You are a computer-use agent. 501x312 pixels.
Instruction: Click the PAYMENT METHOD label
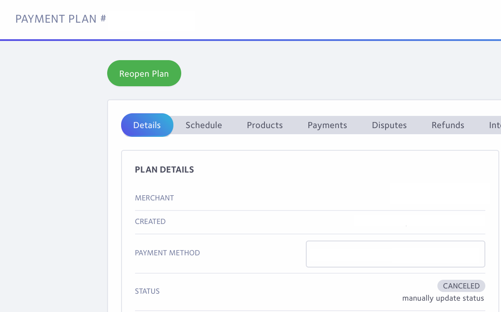point(167,253)
